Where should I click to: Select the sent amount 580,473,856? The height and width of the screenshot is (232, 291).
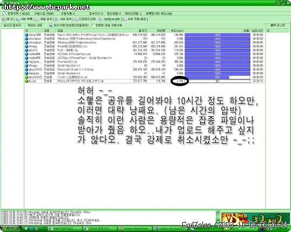pyautogui.click(x=158, y=77)
